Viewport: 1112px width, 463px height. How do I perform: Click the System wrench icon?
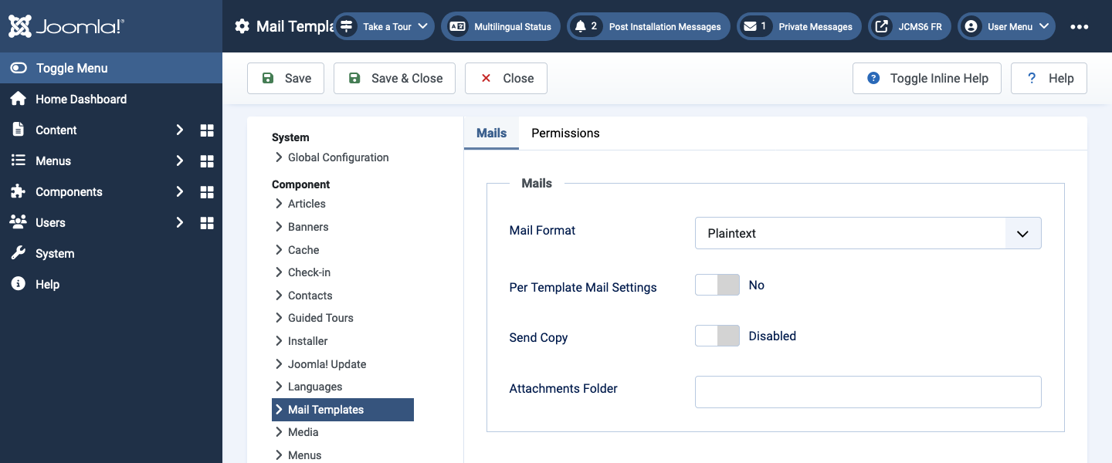tap(19, 253)
